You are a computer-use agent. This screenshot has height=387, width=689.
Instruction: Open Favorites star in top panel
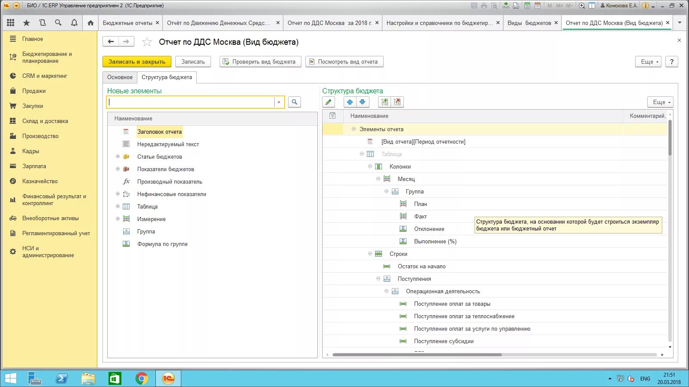pos(26,23)
